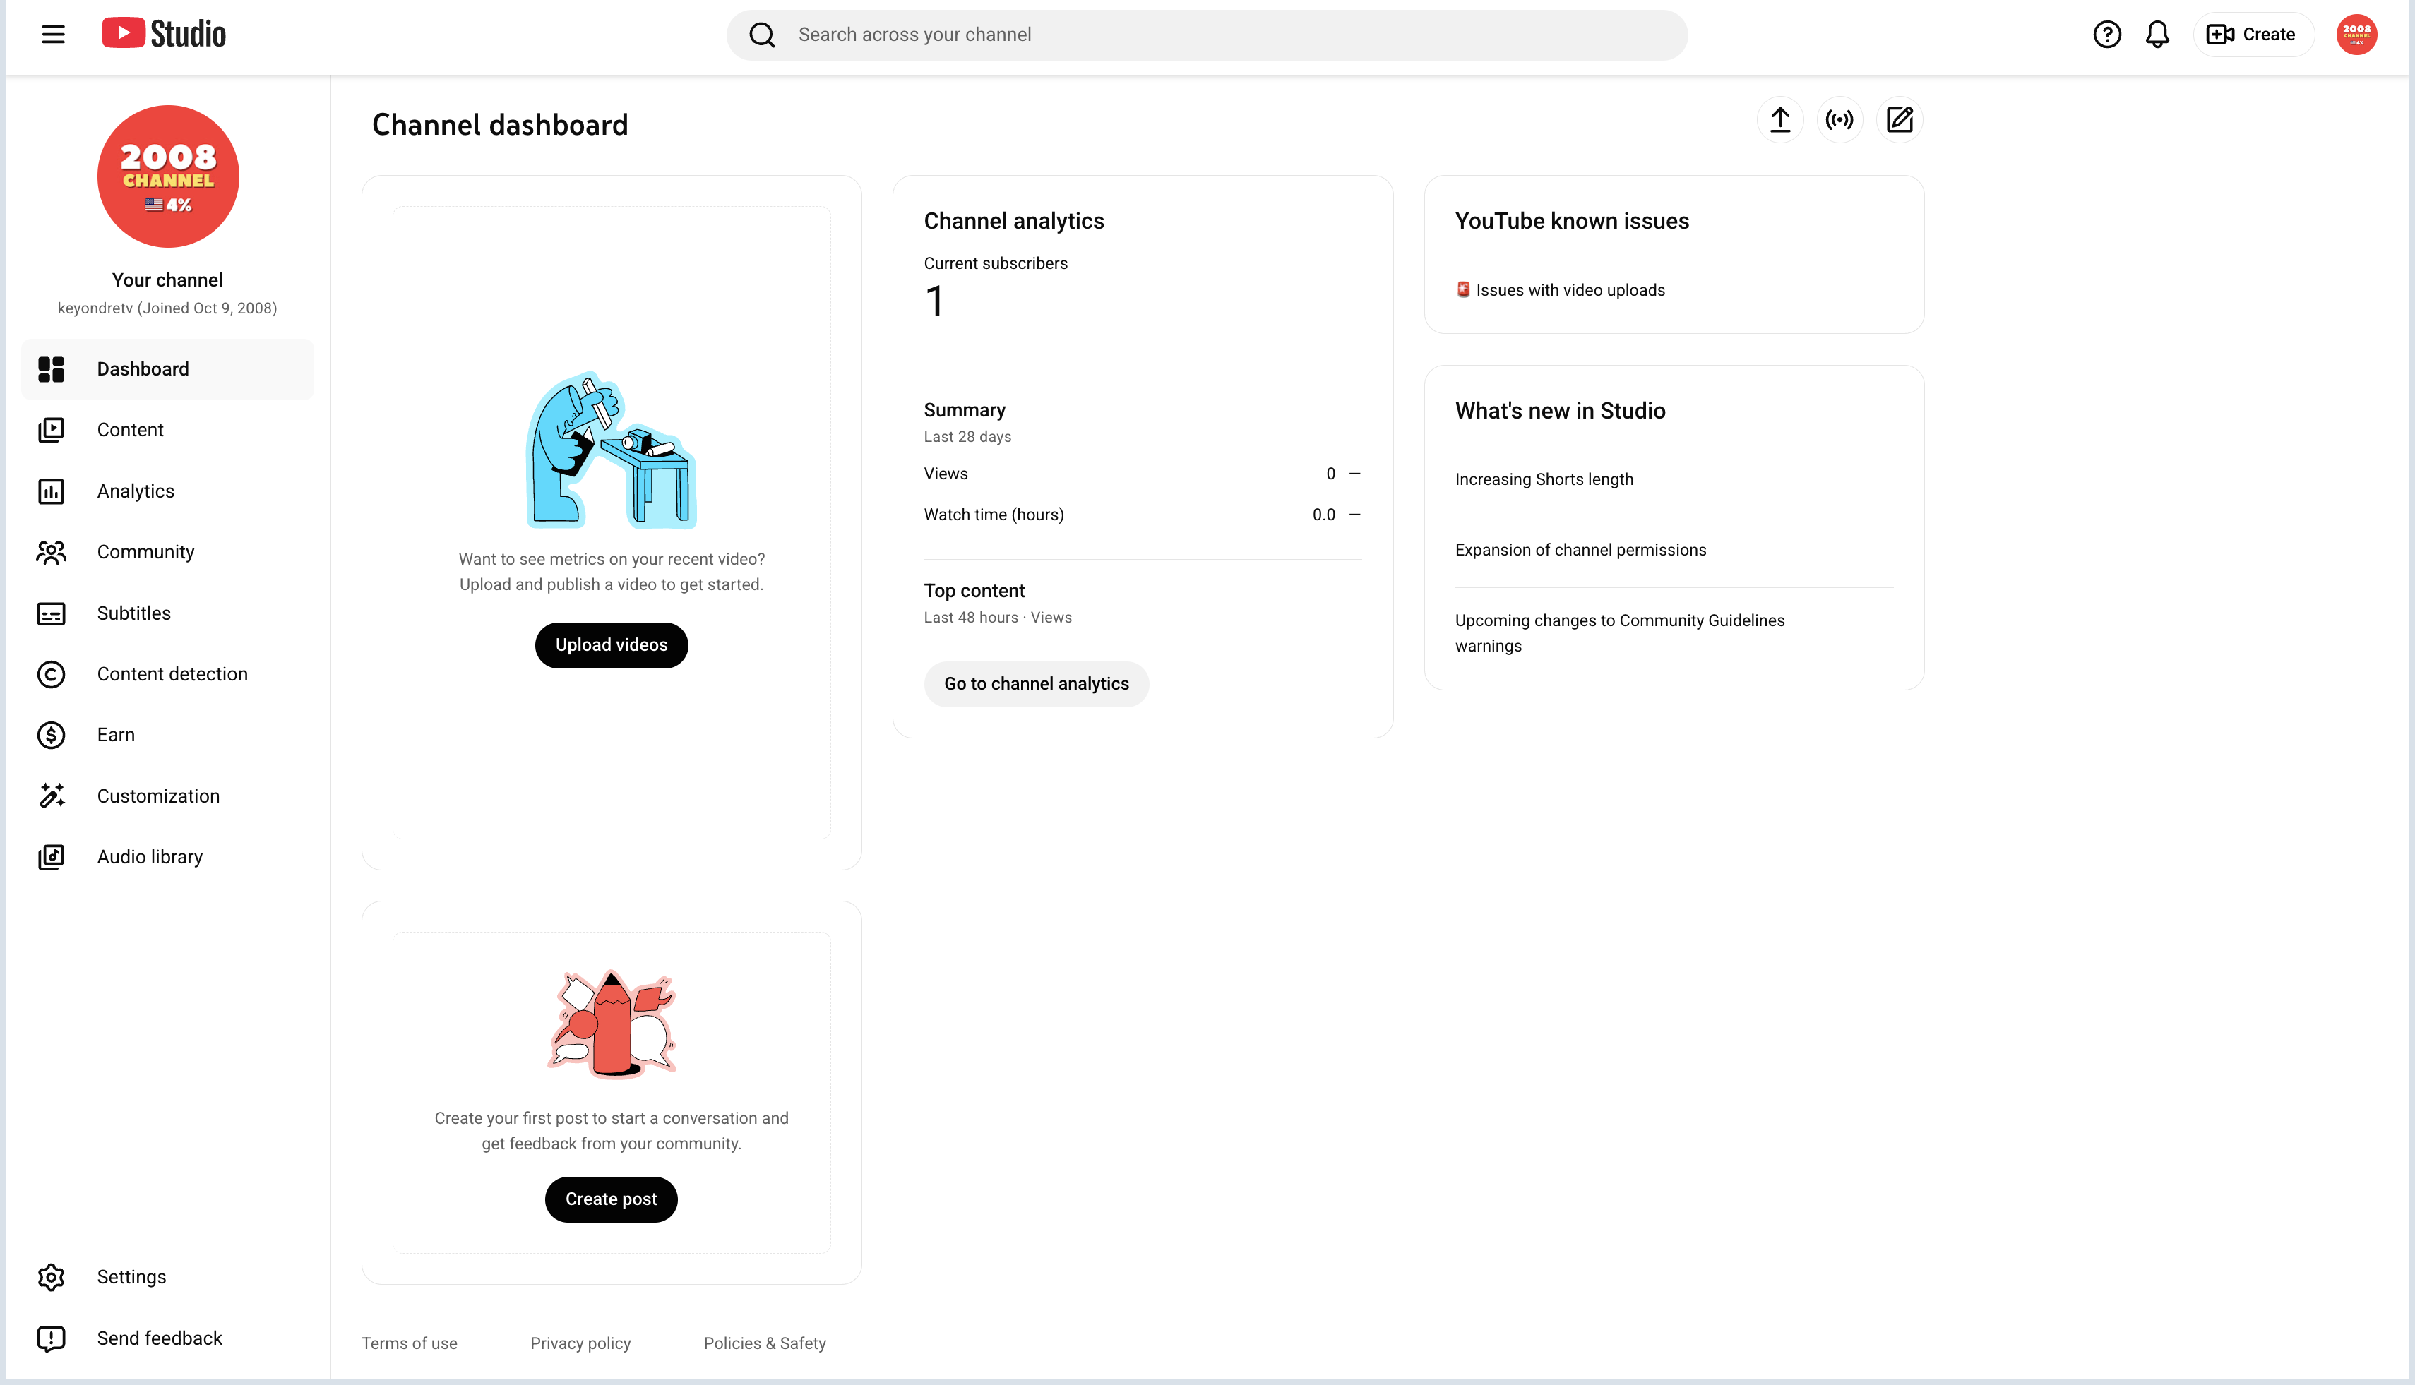Click the blue microscope illustration
This screenshot has width=2415, height=1385.
(x=611, y=450)
